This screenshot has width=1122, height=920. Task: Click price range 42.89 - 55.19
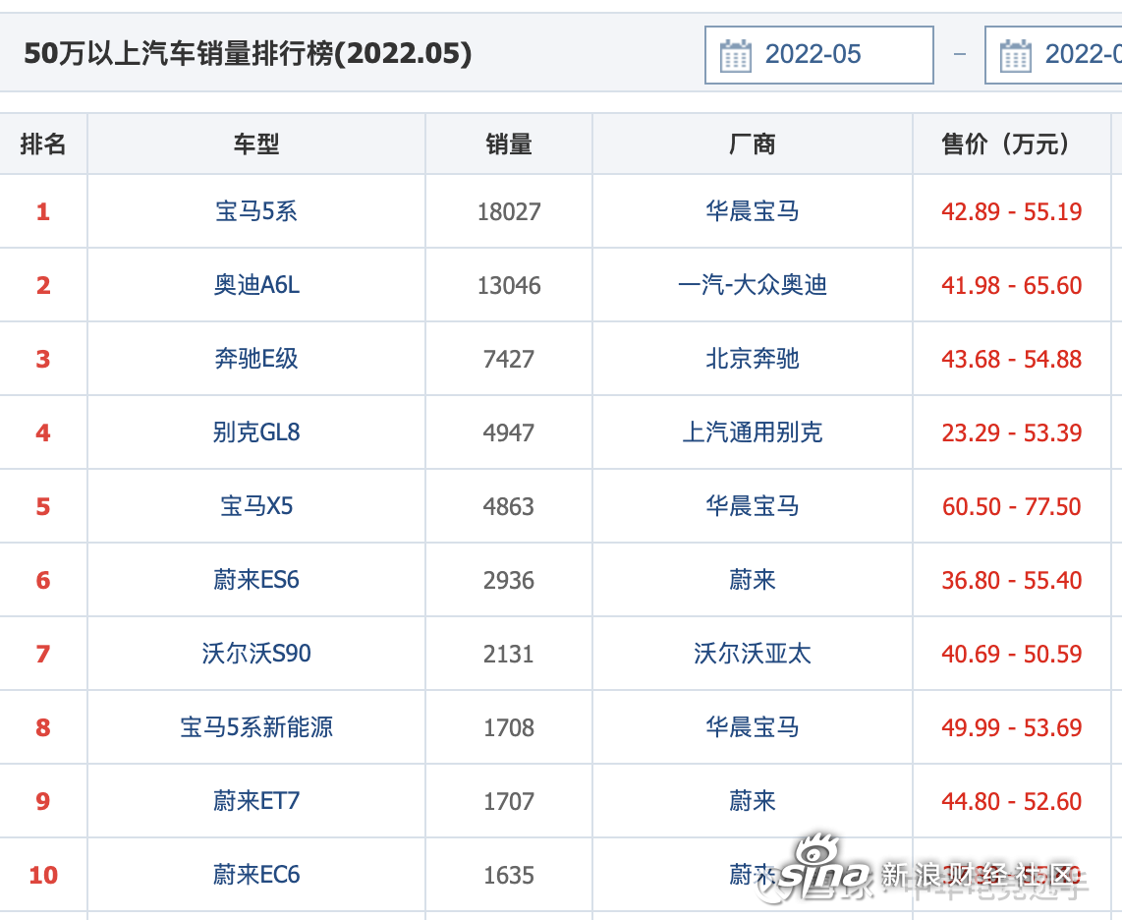click(1012, 212)
